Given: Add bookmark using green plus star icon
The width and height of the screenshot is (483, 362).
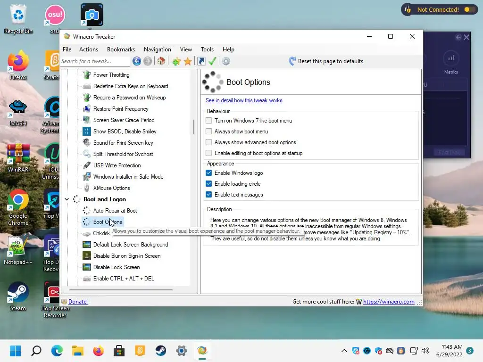Looking at the screenshot, I should [x=176, y=62].
